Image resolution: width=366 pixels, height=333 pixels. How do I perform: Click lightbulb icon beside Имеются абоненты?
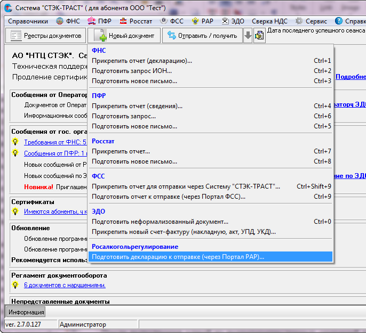tap(15, 212)
